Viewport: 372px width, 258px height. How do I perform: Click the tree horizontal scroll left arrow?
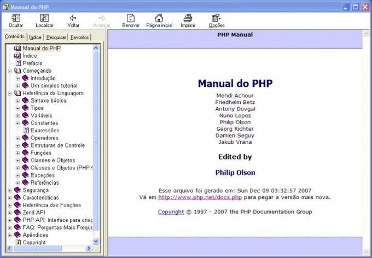point(9,248)
